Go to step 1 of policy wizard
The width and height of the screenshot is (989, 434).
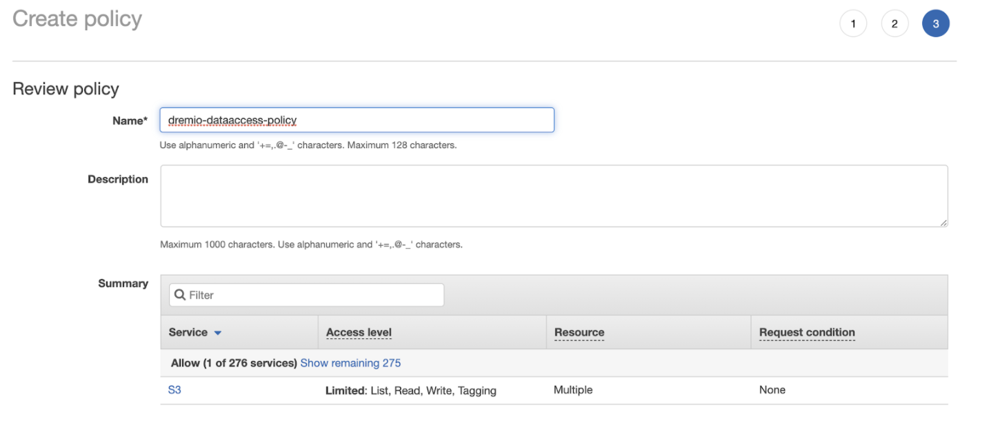853,24
